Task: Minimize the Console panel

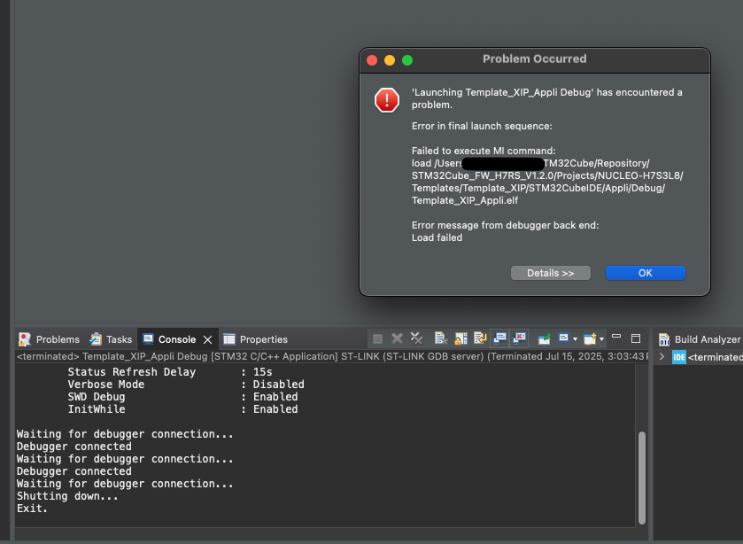Action: 616,338
